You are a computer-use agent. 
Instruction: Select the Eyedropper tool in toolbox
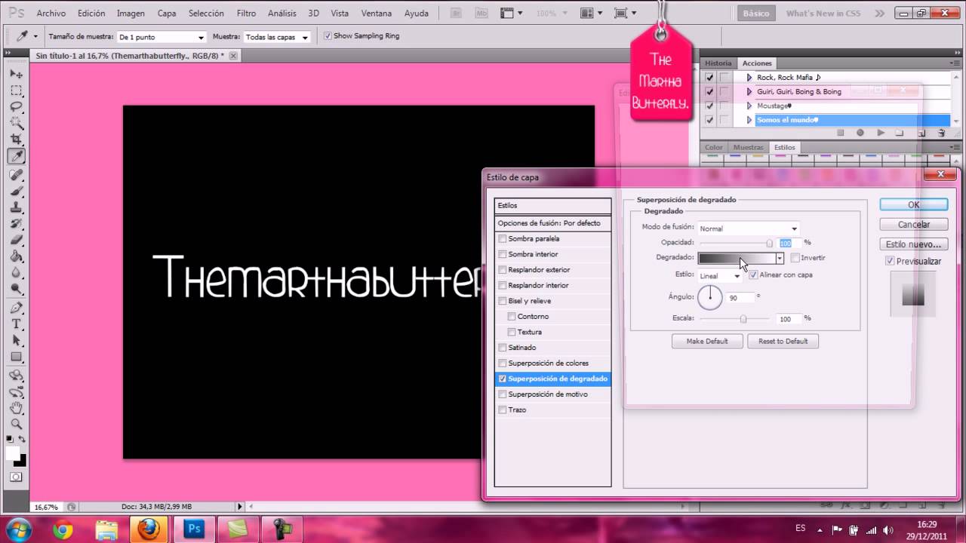tap(16, 157)
